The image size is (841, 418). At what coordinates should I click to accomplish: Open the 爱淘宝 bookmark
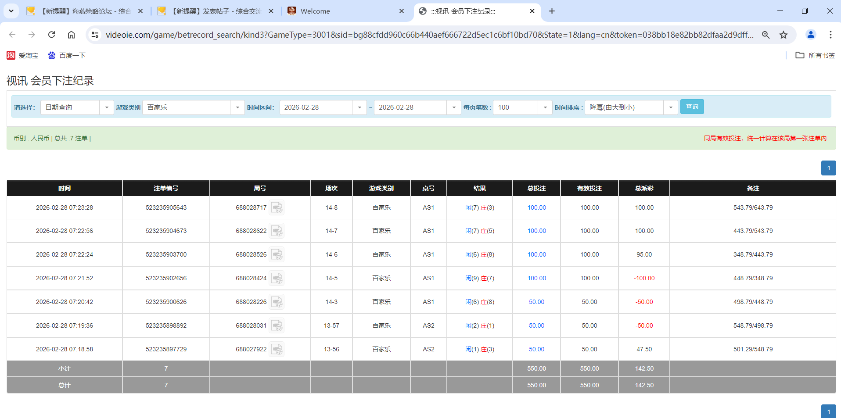(x=22, y=55)
